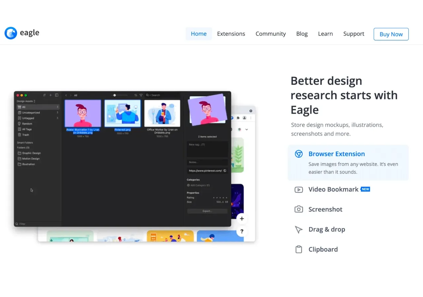Click the switch library arrows icon
This screenshot has width=423, height=297.
tap(44, 95)
